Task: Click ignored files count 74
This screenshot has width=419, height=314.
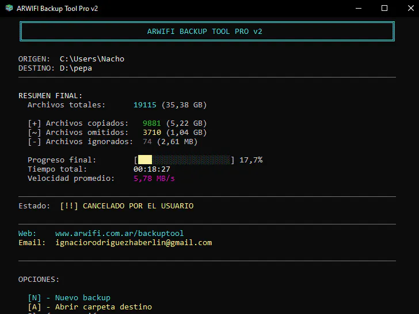Action: point(147,142)
